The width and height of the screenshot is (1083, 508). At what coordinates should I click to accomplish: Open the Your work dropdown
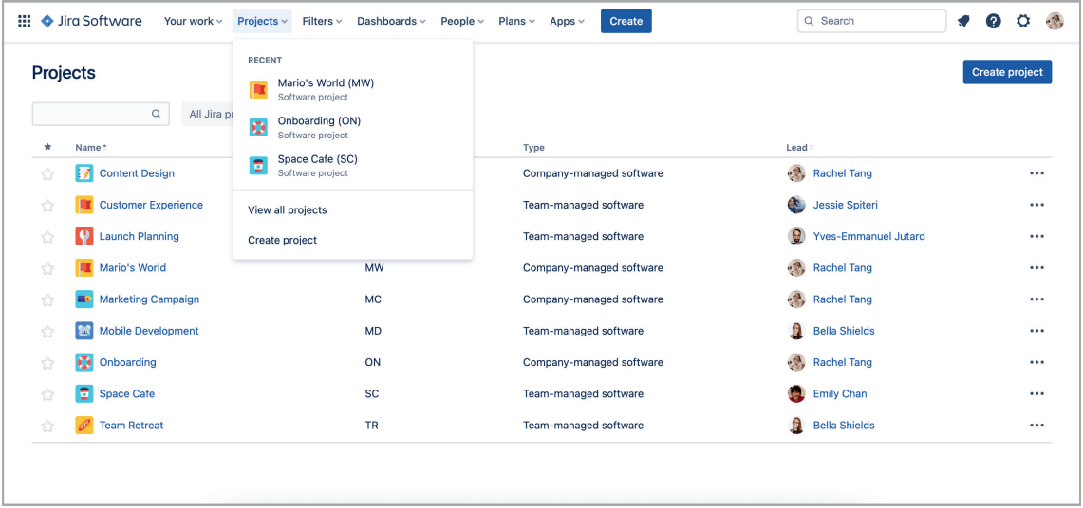(194, 22)
